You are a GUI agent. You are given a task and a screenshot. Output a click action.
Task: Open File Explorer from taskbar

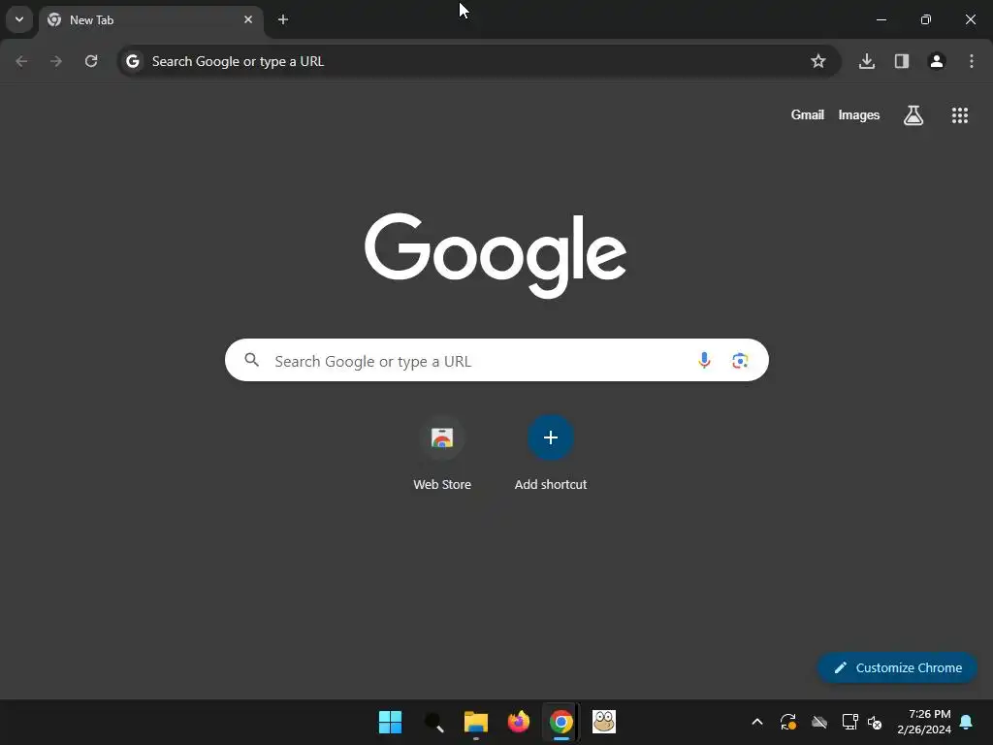click(x=476, y=722)
